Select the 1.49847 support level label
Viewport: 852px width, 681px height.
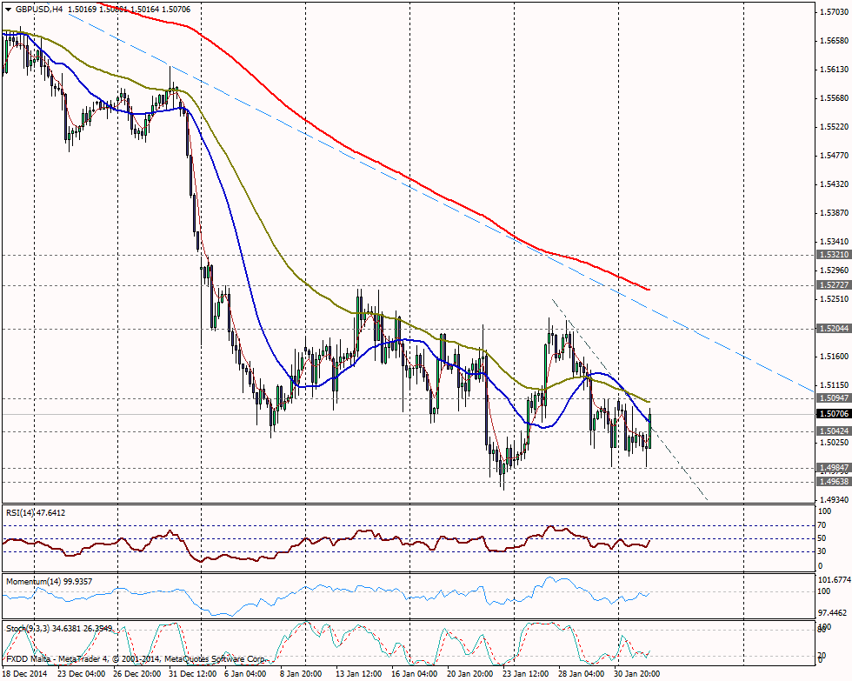click(833, 467)
